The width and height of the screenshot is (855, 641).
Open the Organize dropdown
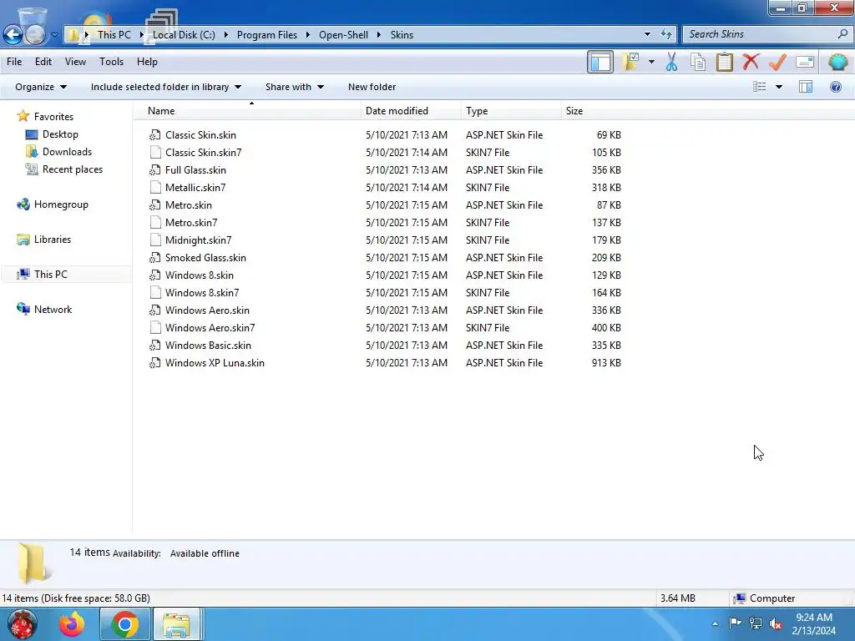pos(41,87)
